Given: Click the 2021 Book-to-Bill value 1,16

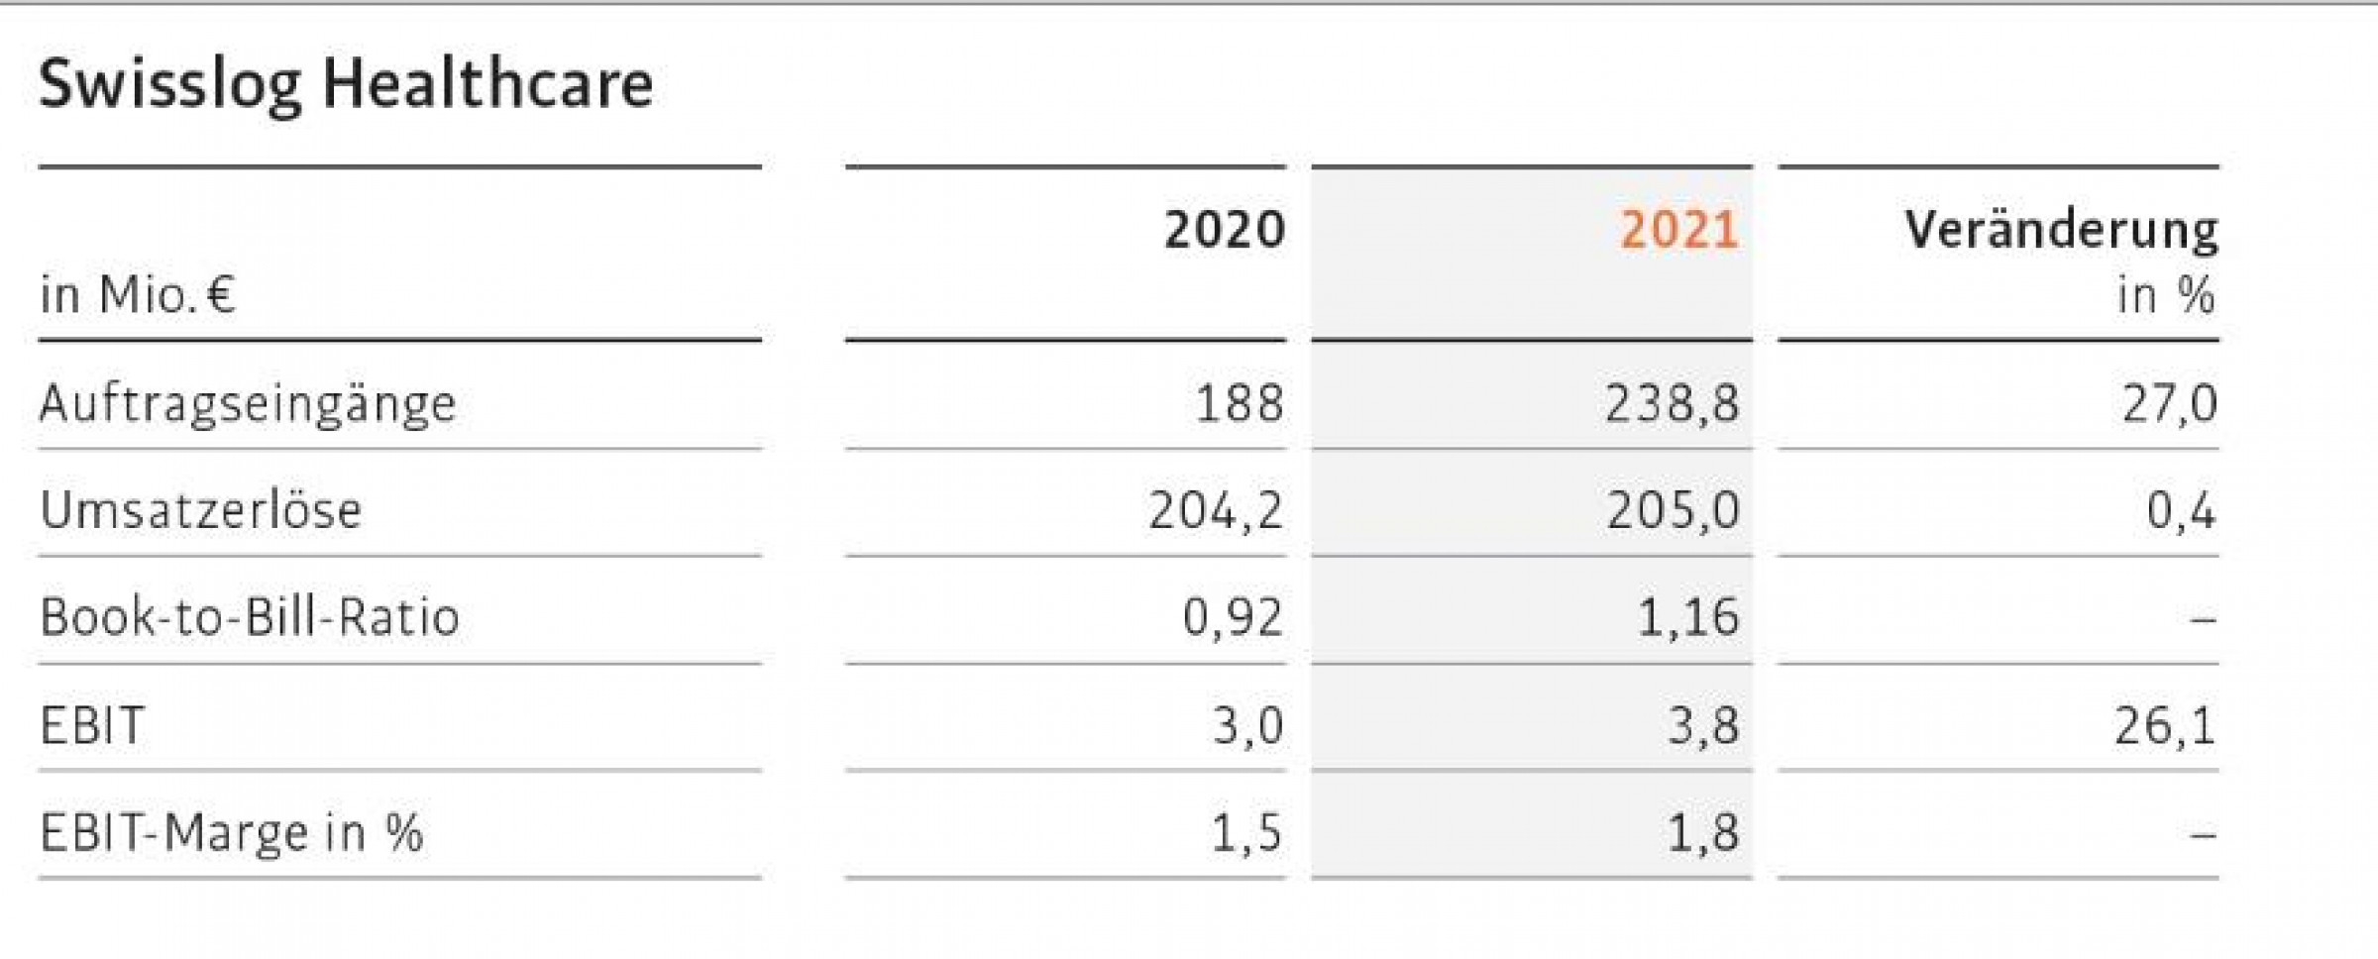Looking at the screenshot, I should coord(1687,617).
